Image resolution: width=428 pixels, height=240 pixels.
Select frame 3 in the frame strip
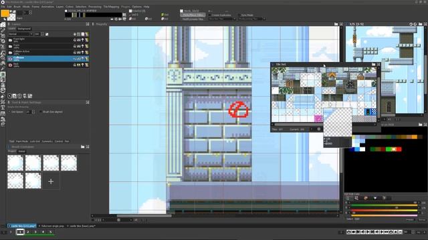point(35,232)
